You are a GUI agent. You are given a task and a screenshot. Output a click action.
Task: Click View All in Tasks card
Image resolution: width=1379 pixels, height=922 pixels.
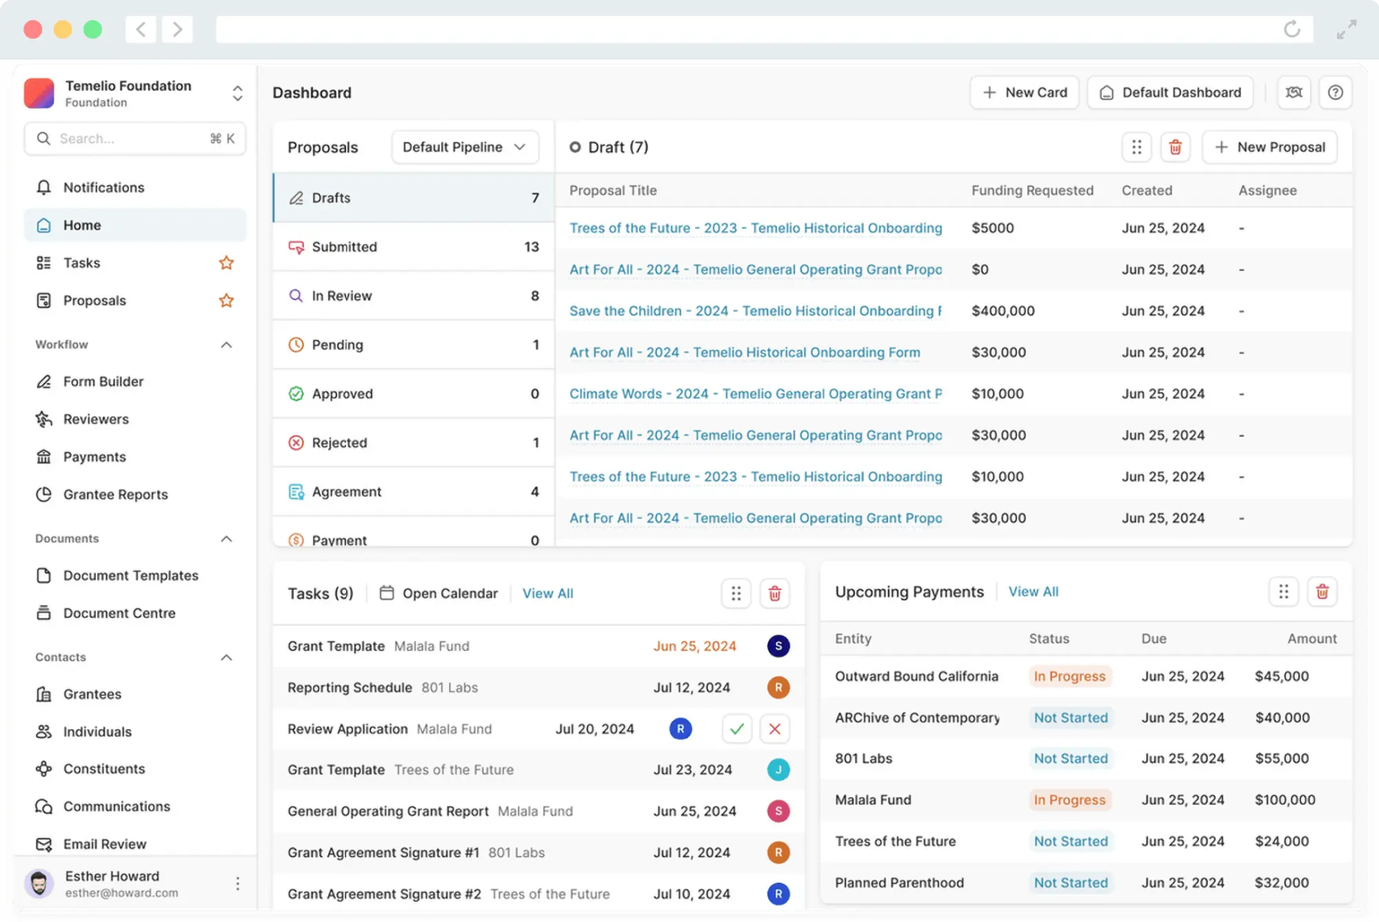[x=547, y=593]
